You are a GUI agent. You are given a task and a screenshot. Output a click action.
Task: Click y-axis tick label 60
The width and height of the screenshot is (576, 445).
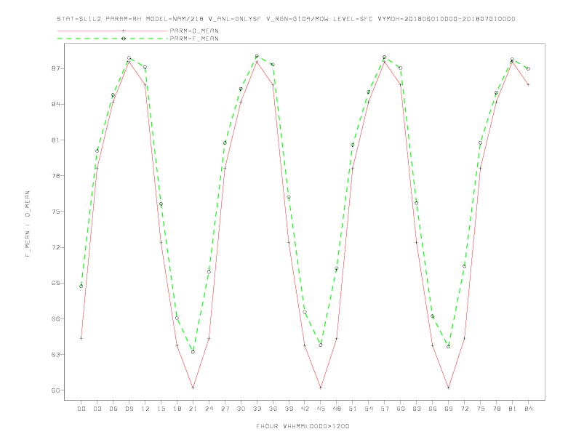tap(56, 390)
